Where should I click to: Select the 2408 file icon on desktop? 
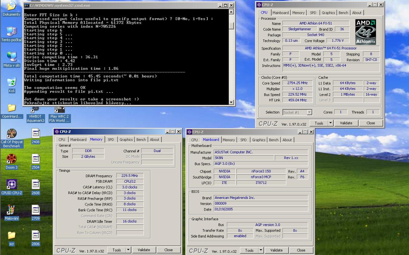pyautogui.click(x=35, y=133)
